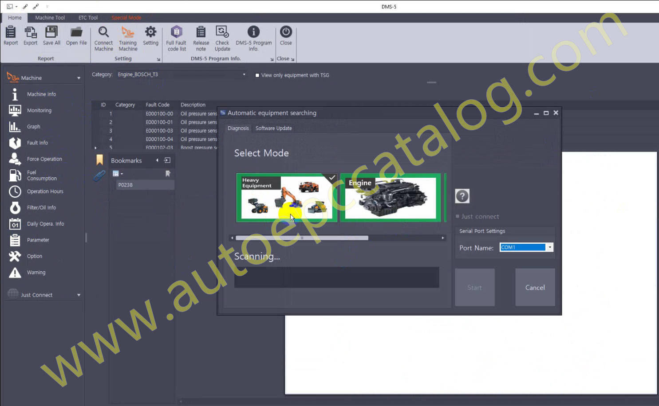Screen dimensions: 659x406
Task: Open the Machine Tool ribbon tab
Action: point(50,18)
